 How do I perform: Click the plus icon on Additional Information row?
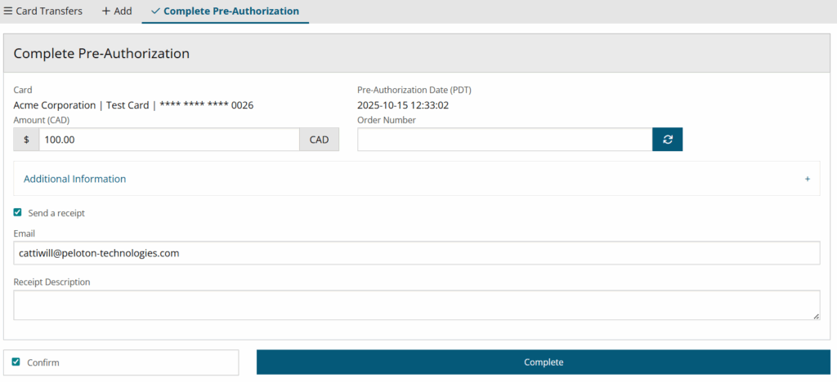(808, 179)
